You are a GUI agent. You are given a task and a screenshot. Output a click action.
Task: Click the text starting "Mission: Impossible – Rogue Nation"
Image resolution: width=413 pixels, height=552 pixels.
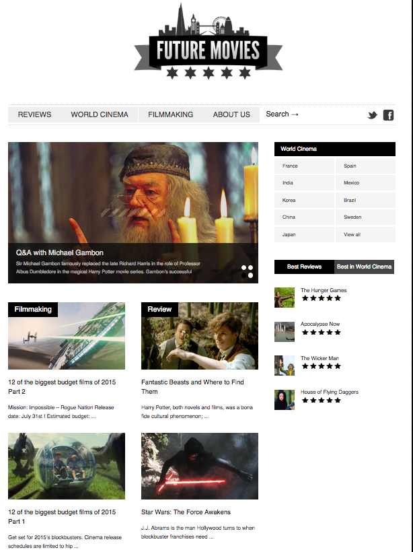click(61, 411)
